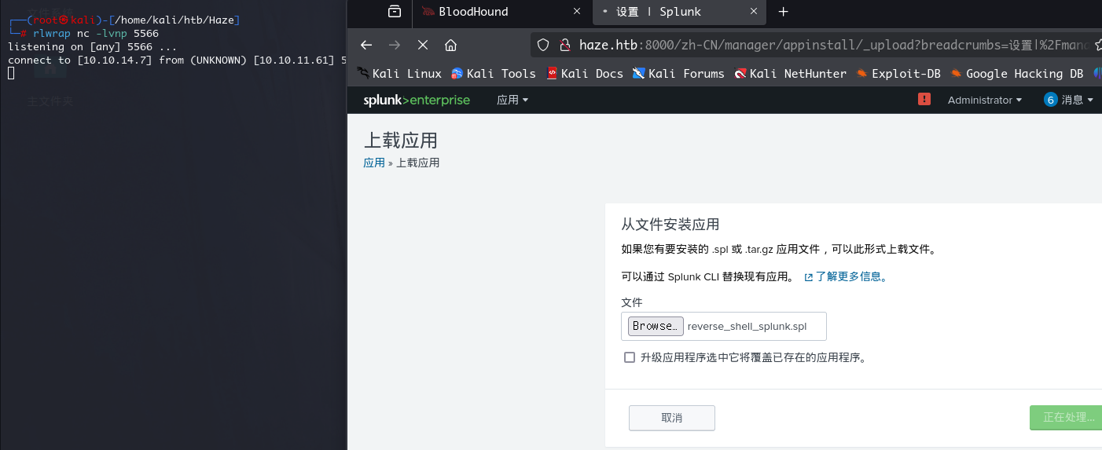
Task: Tick the 升级应用程序 upgrade checkbox
Action: coord(630,357)
